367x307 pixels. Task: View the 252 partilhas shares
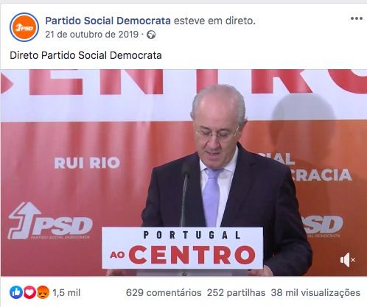(x=236, y=293)
